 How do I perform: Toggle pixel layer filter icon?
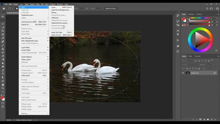tap(196, 61)
